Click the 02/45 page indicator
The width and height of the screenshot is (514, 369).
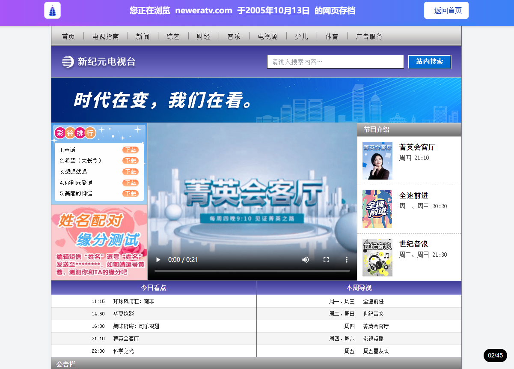(x=495, y=355)
